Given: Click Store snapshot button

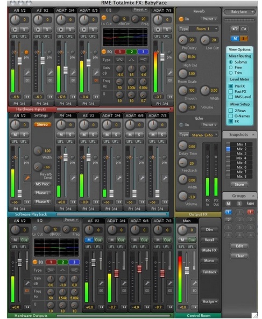Looking at the screenshot, I should 239,185.
